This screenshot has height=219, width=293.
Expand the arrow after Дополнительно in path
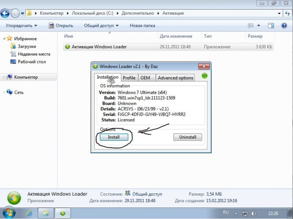(158, 13)
